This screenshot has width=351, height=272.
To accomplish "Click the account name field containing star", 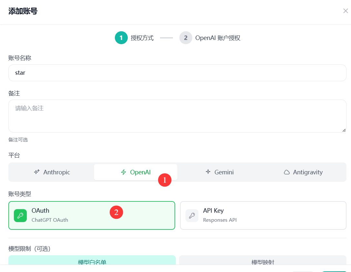I will 177,73.
